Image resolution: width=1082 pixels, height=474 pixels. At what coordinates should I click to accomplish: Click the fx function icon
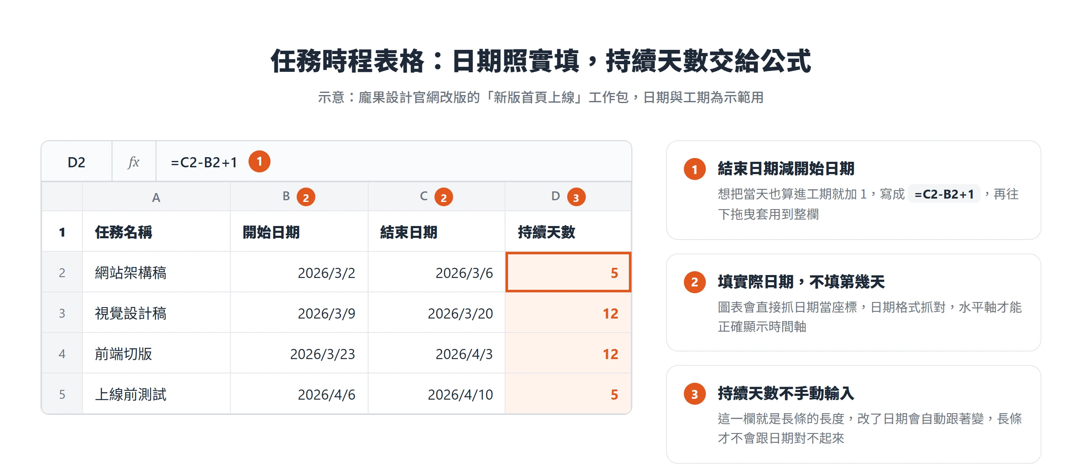point(134,162)
